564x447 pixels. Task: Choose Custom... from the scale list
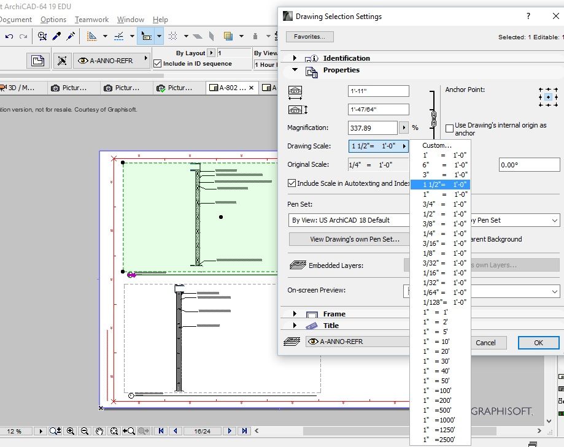[437, 145]
